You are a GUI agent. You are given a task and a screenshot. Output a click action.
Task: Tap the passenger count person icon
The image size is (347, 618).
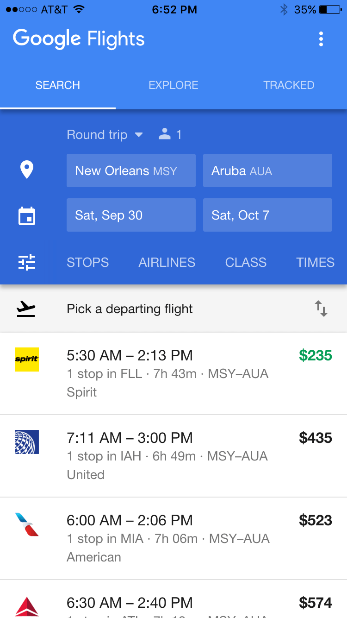(165, 134)
